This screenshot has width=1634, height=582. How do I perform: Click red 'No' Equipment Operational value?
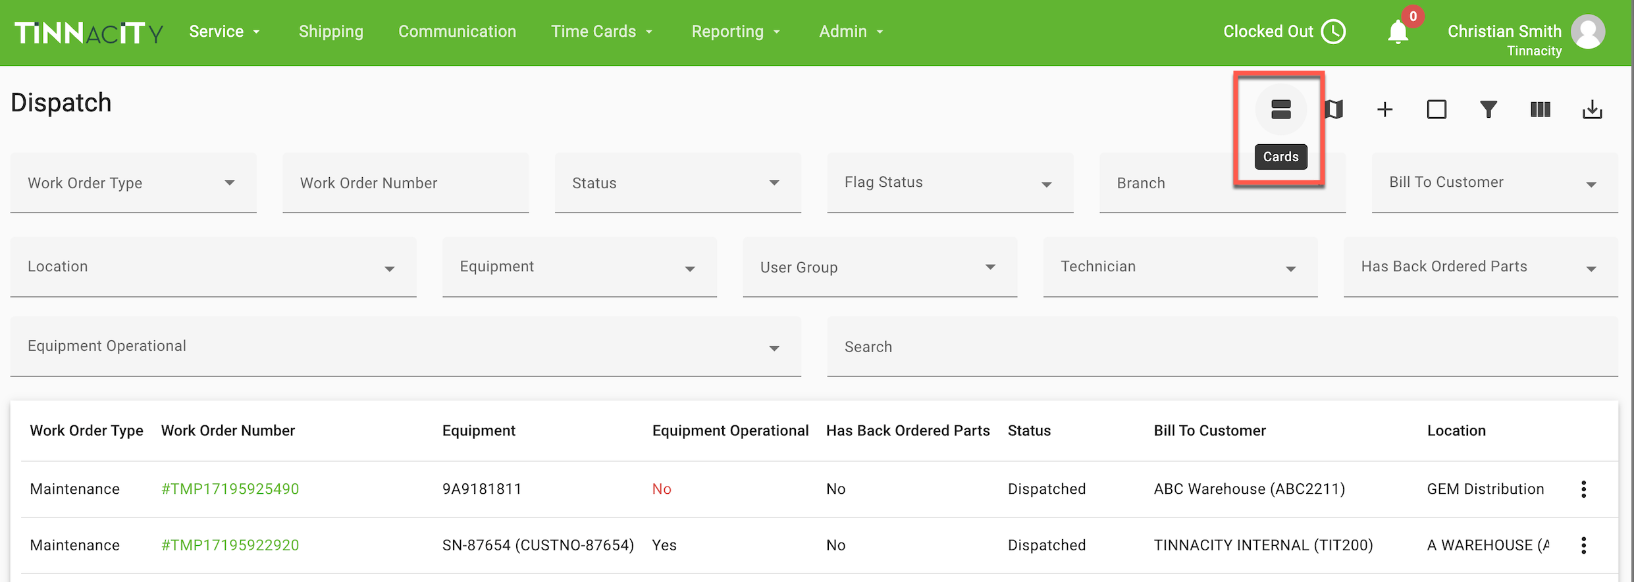pyautogui.click(x=662, y=489)
